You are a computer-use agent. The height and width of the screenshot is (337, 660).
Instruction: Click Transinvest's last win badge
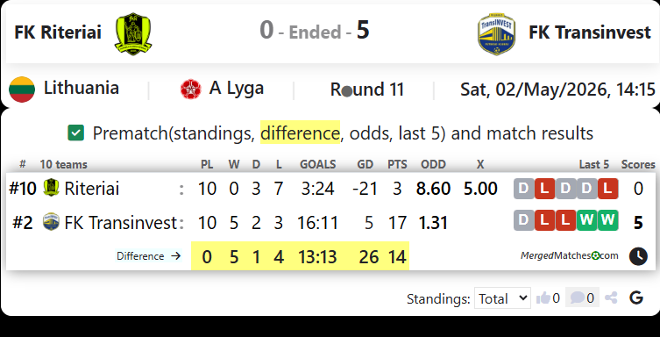[607, 220]
